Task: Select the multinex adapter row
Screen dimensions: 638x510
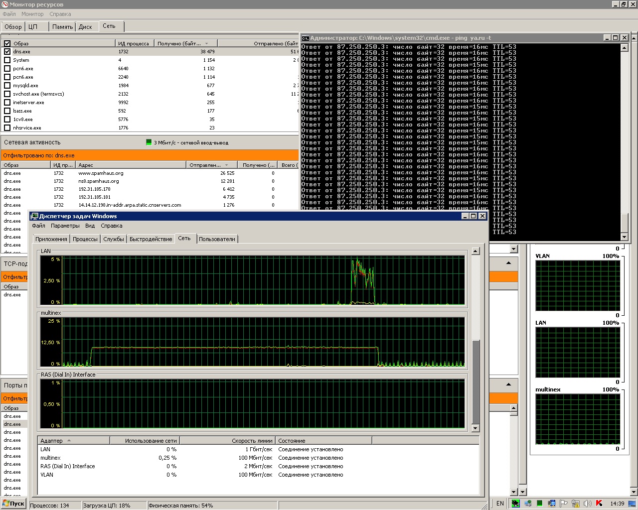Action: coord(258,458)
